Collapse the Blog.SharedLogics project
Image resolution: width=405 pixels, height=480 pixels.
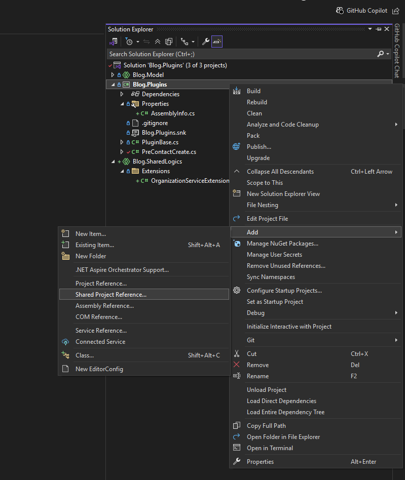pos(113,162)
